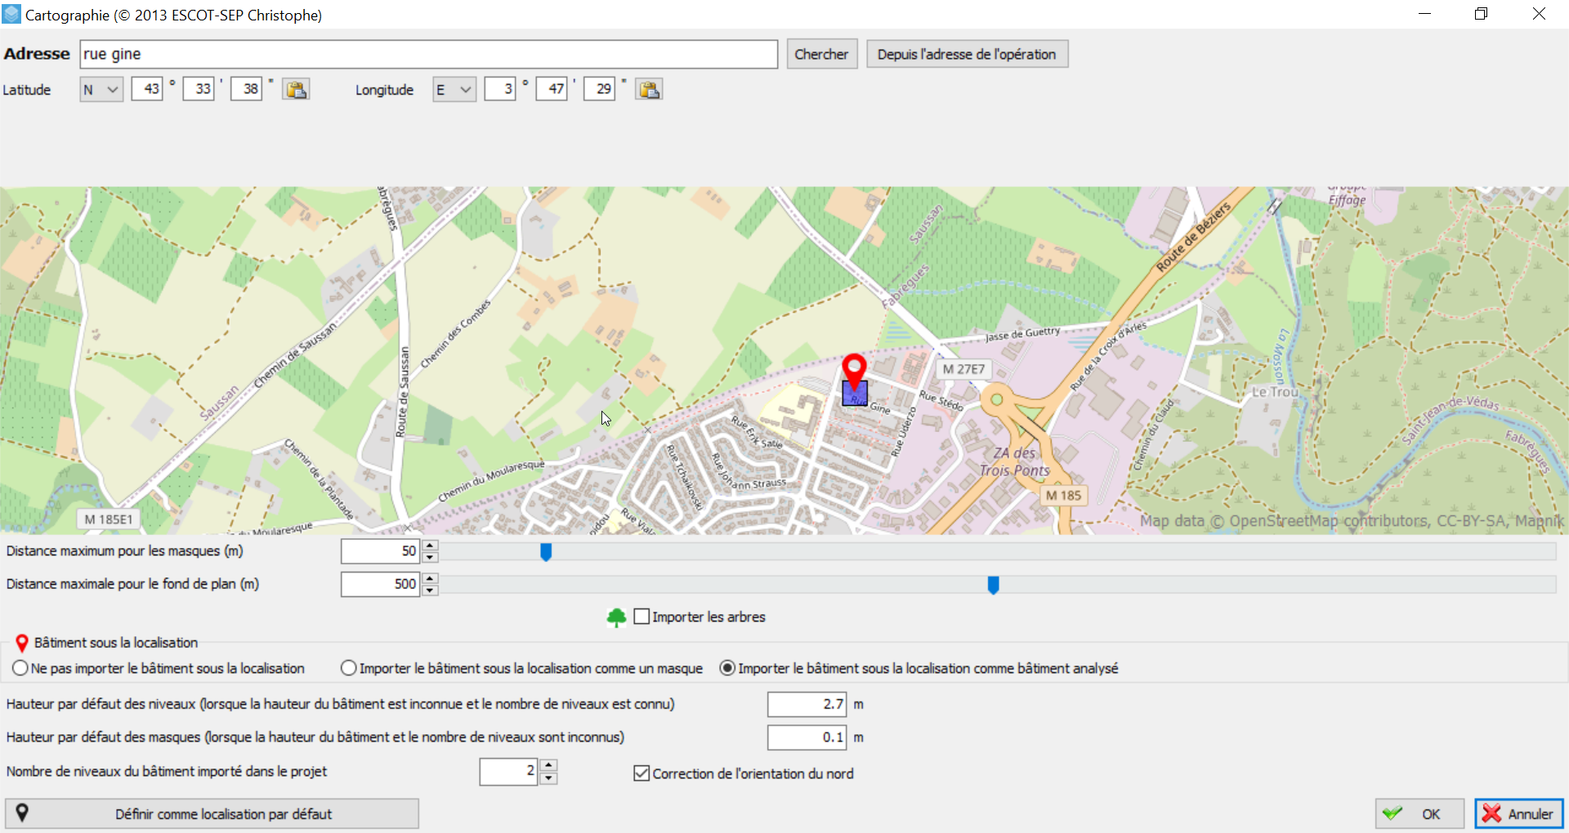This screenshot has width=1569, height=833.
Task: Click the Route de Béziers map label
Action: (1193, 237)
